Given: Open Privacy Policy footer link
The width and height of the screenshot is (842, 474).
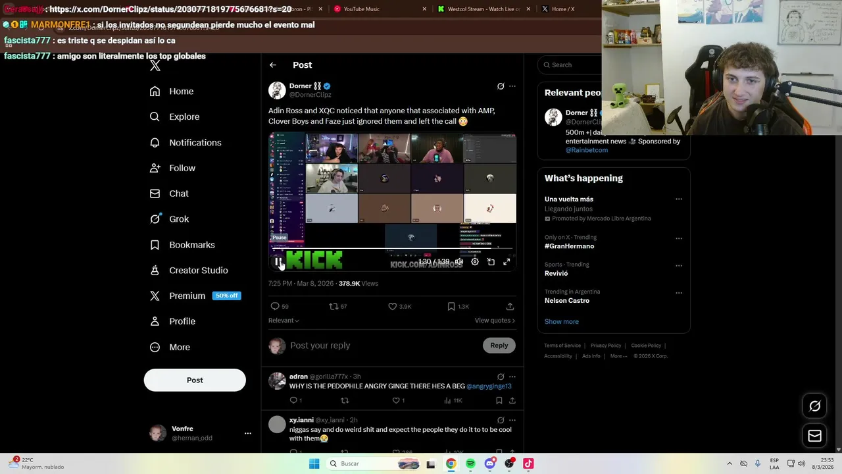Looking at the screenshot, I should [606, 346].
